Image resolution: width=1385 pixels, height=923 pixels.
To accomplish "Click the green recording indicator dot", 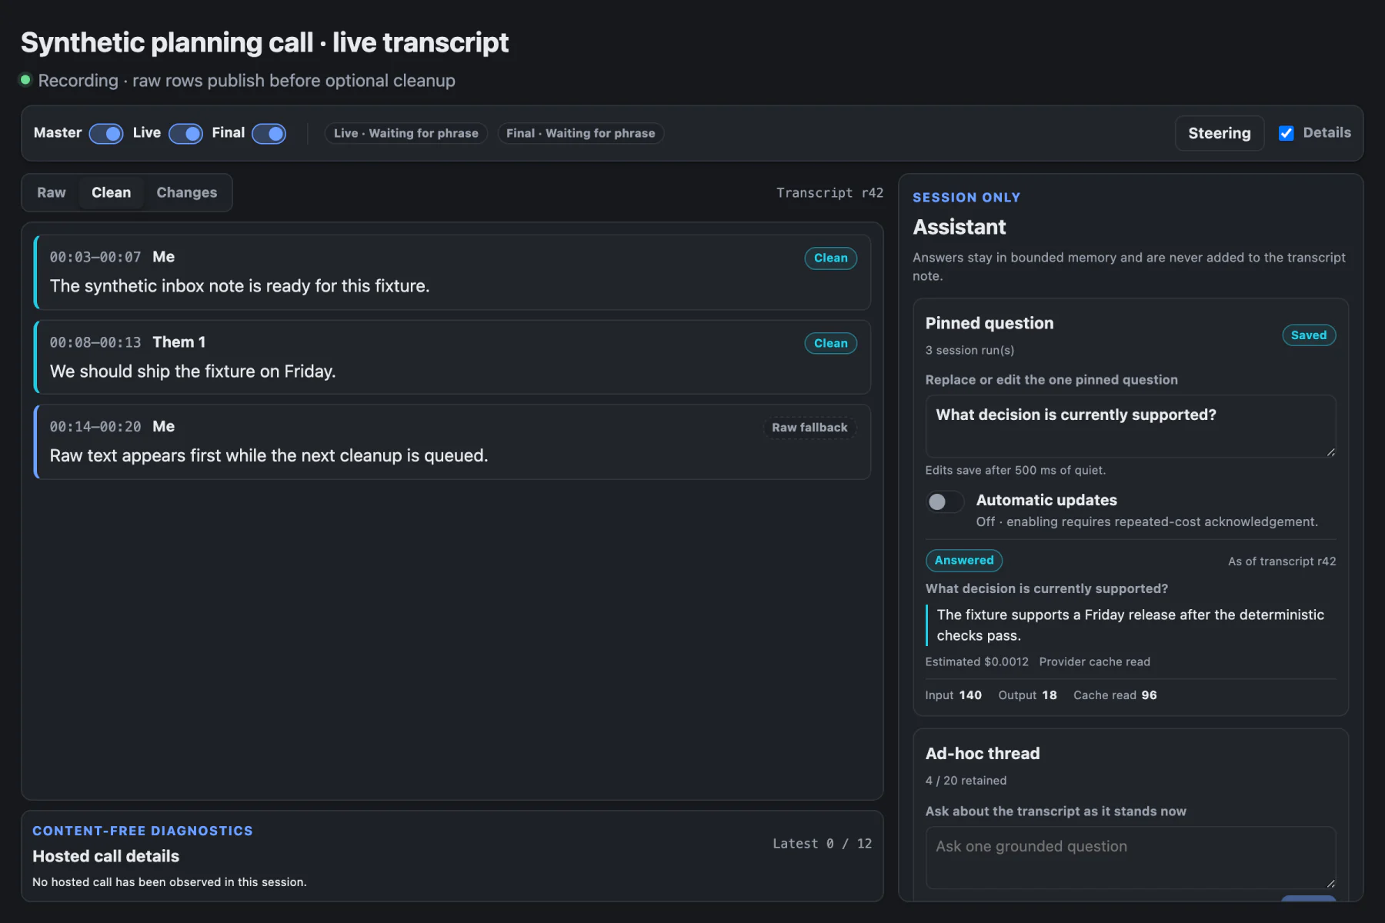I will pos(25,80).
